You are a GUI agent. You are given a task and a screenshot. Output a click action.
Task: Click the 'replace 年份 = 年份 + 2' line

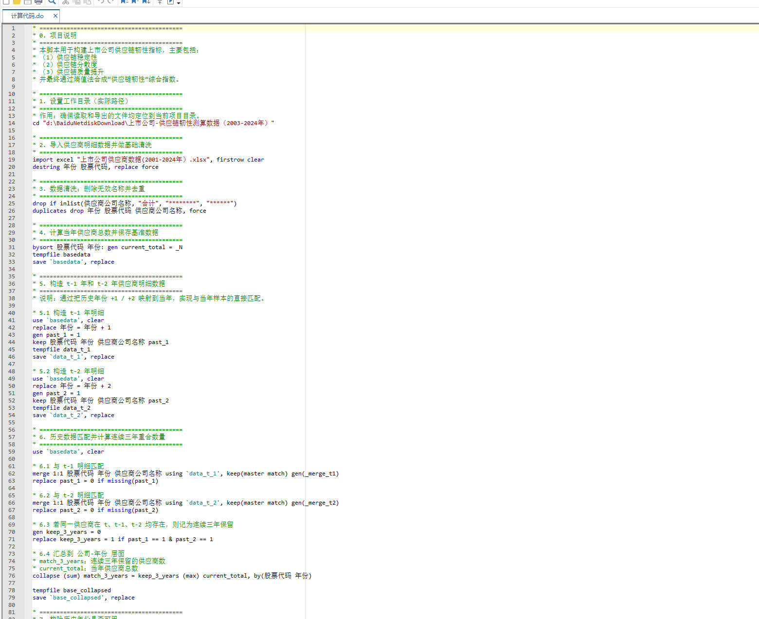coord(72,386)
